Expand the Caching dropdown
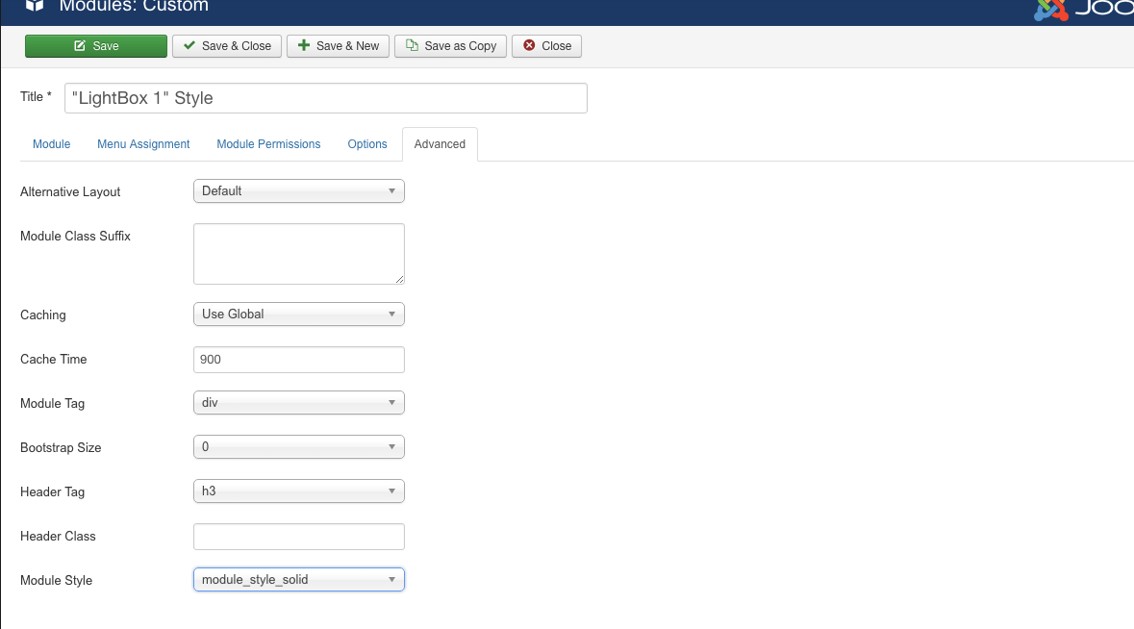Viewport: 1134px width, 629px height. [x=298, y=314]
